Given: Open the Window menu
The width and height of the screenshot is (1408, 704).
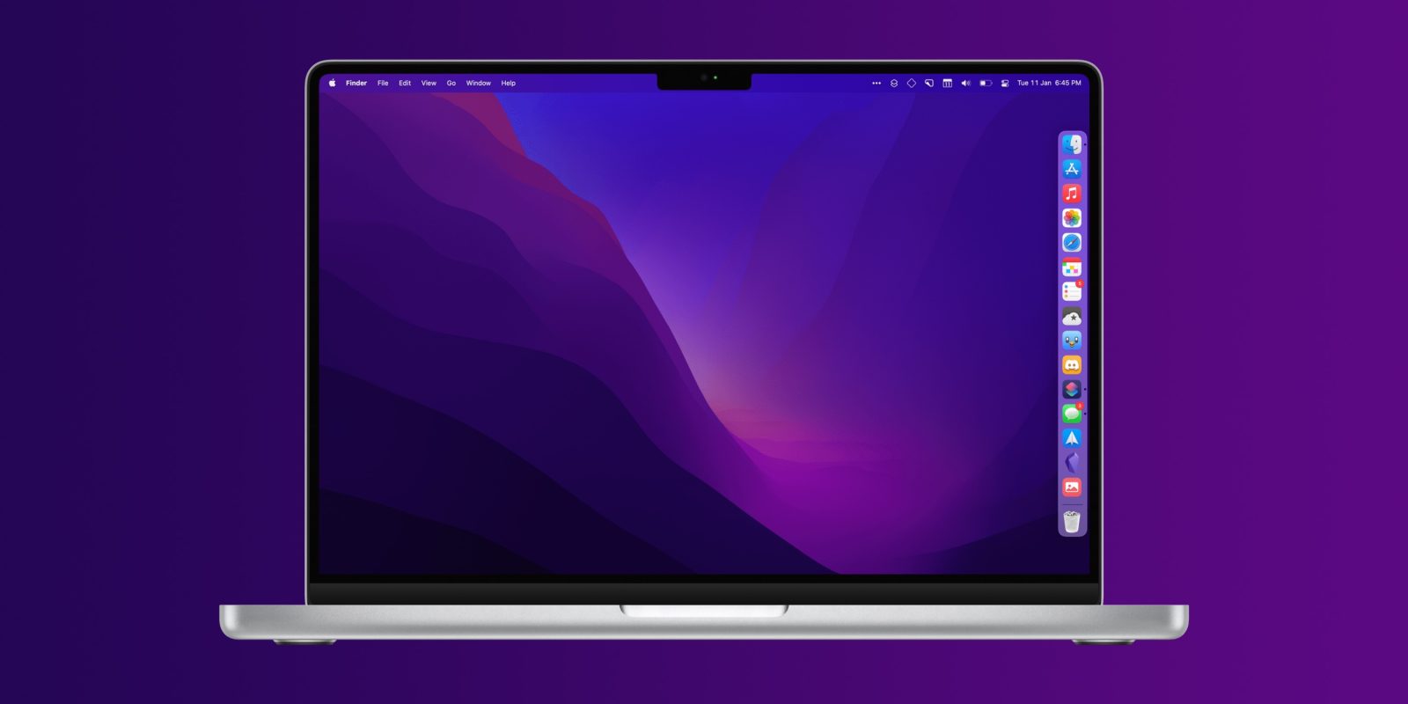Looking at the screenshot, I should click(x=478, y=84).
